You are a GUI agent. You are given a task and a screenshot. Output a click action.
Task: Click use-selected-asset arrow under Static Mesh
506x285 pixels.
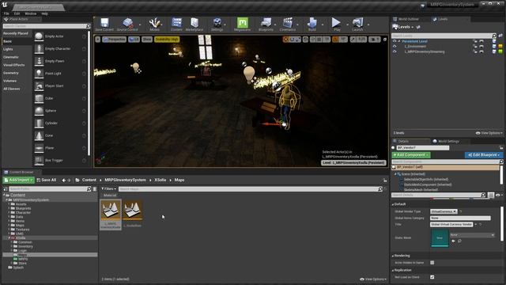click(453, 241)
